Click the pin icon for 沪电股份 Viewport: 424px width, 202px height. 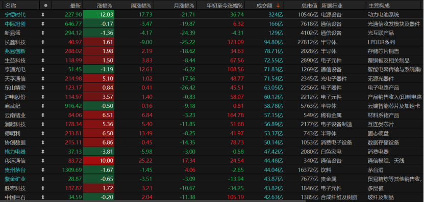[43, 97]
